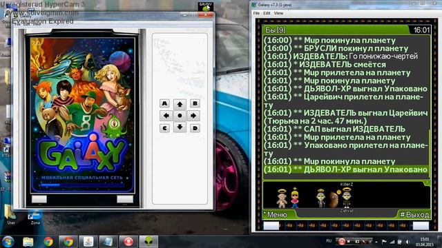Click emulator keypad button D

(x=195, y=128)
